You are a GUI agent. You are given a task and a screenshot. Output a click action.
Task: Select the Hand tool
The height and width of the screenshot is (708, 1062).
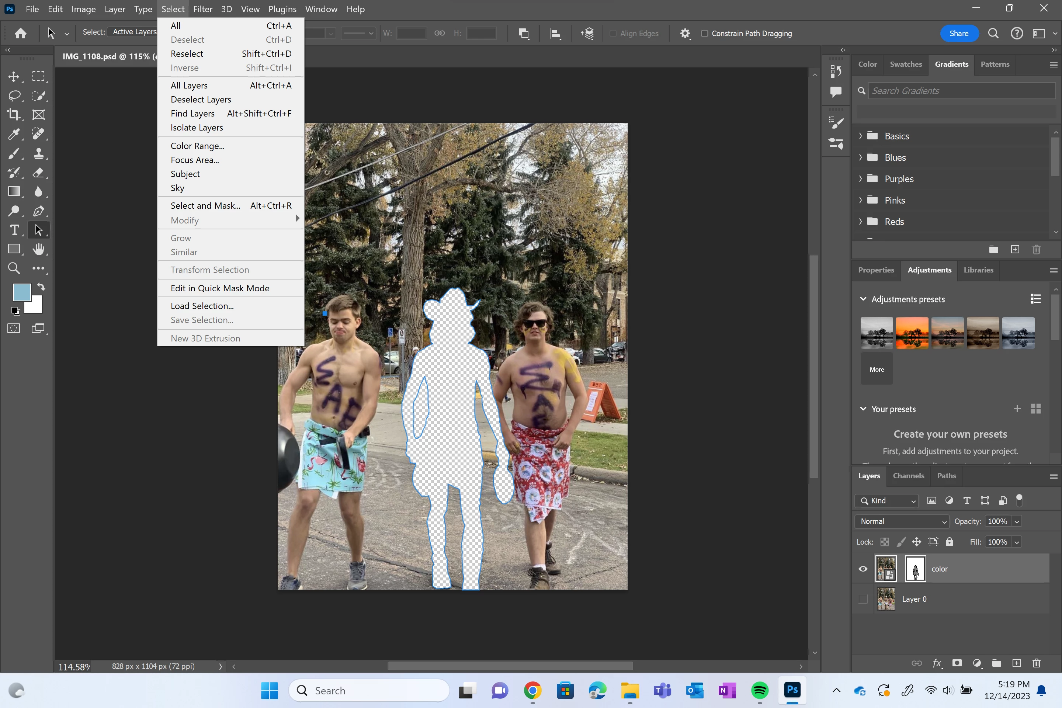click(x=38, y=249)
